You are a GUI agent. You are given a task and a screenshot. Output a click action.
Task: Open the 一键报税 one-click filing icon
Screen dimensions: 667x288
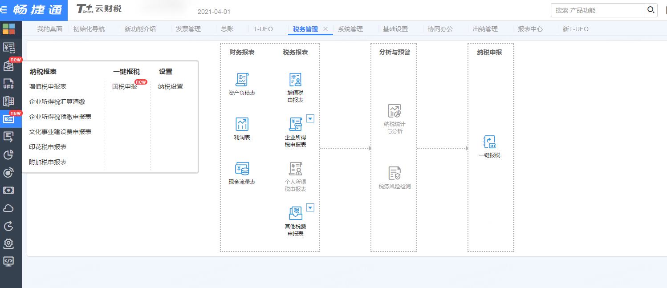[489, 142]
